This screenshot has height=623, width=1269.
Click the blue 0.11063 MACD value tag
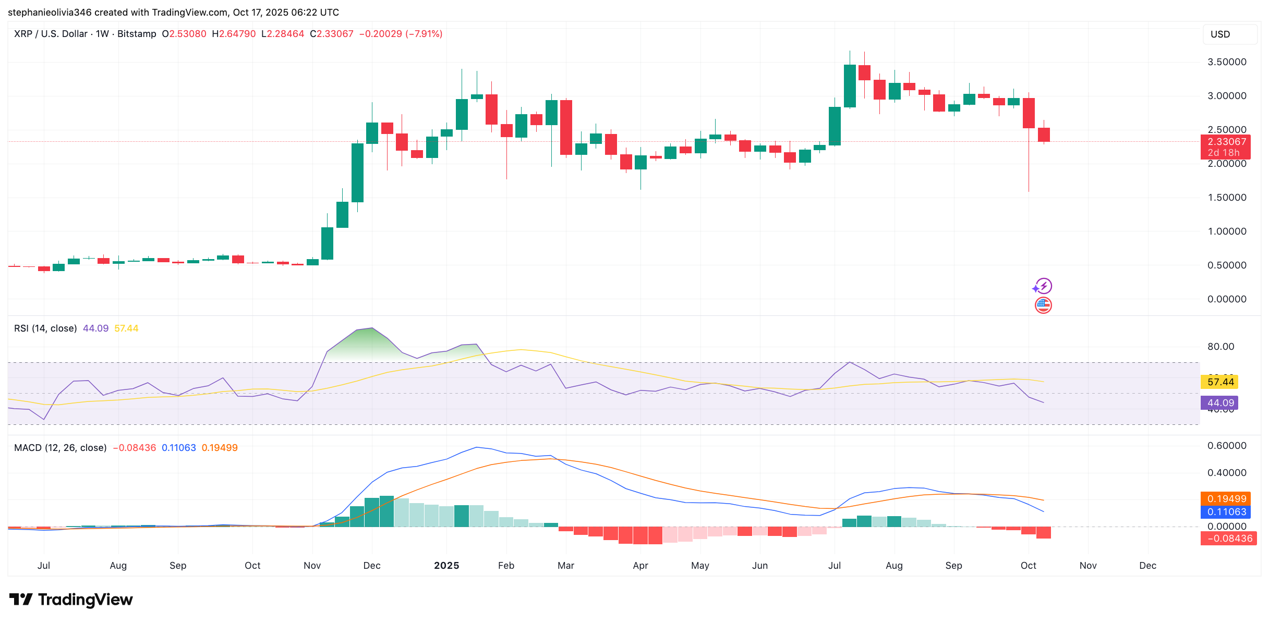1226,512
